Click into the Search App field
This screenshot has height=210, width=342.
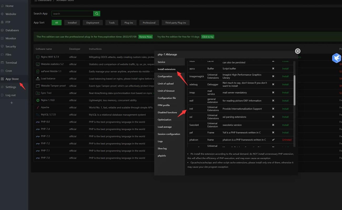pos(72,13)
